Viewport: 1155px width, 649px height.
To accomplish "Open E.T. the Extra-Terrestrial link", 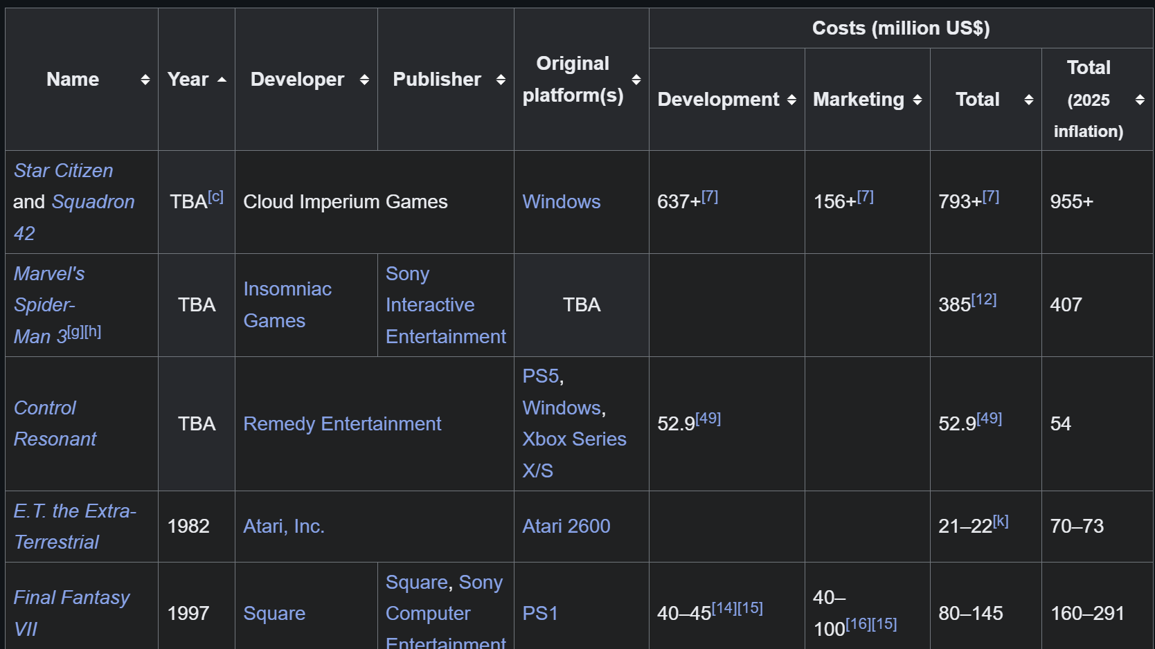I will click(x=75, y=527).
